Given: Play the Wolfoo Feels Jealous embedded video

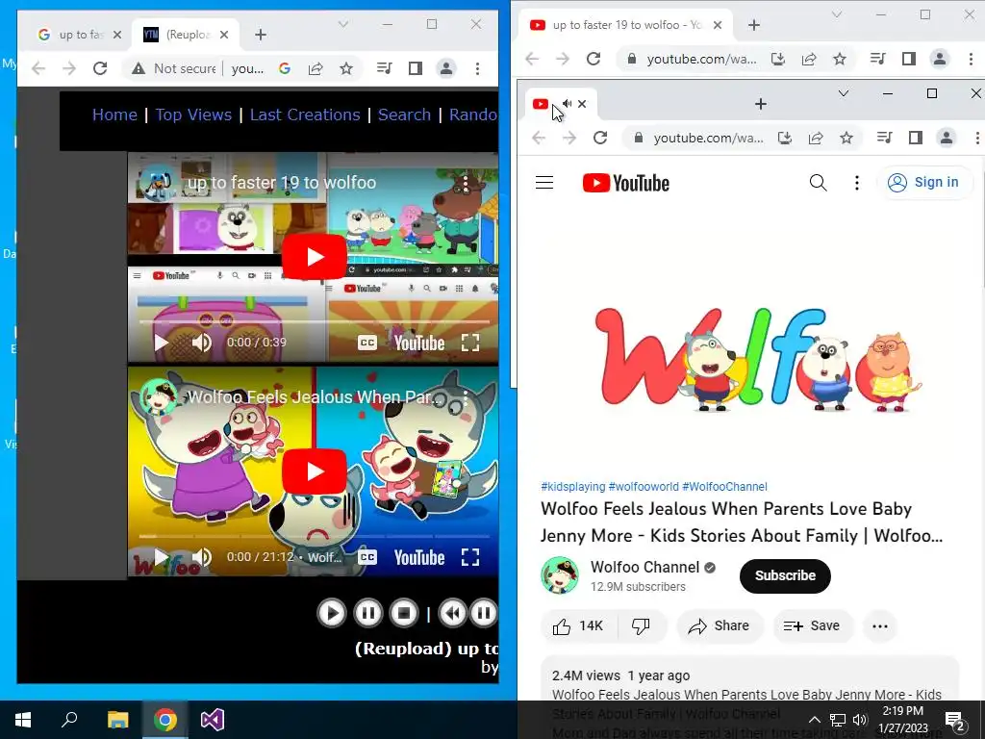Looking at the screenshot, I should pyautogui.click(x=315, y=471).
